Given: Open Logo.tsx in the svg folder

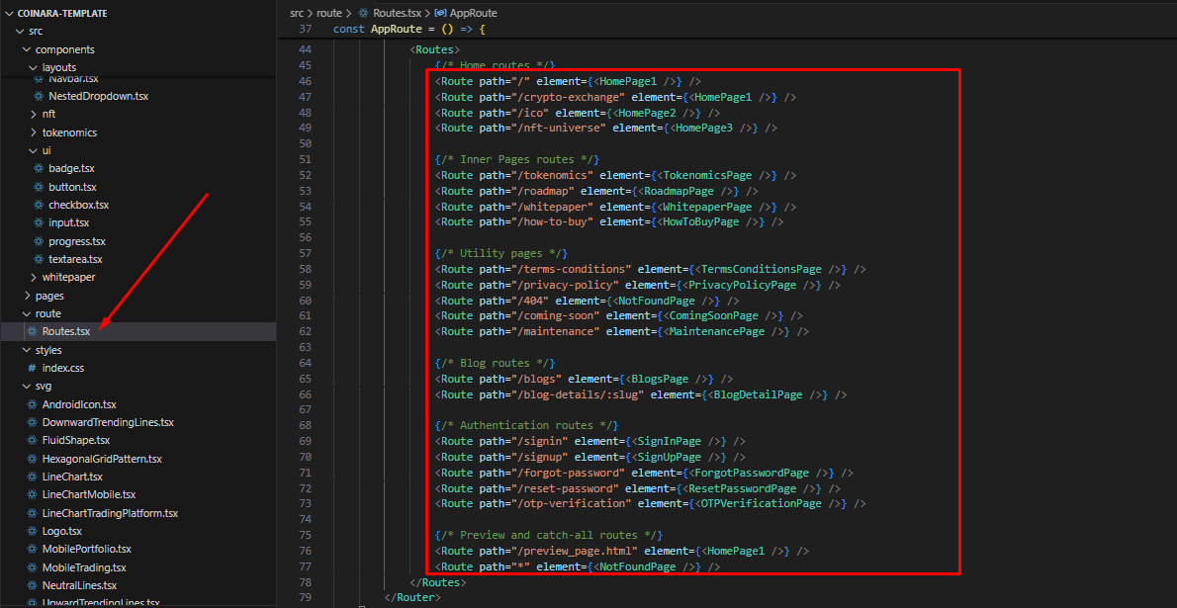Looking at the screenshot, I should point(62,532).
